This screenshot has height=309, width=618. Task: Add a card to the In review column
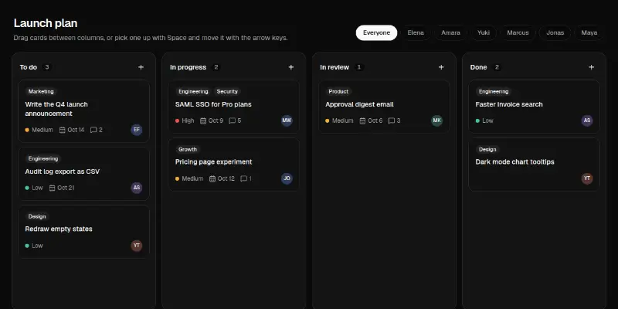(x=441, y=67)
